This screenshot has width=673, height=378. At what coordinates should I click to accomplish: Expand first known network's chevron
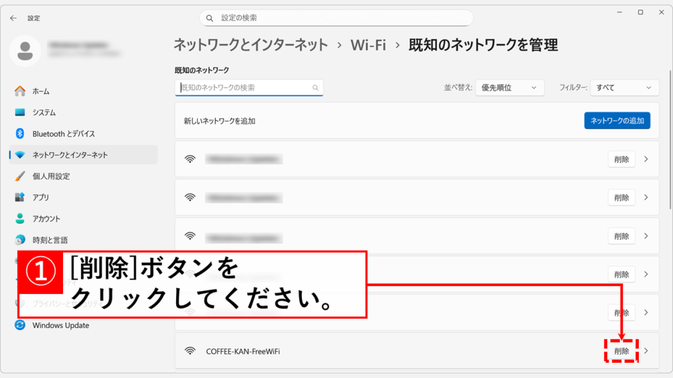(x=646, y=159)
